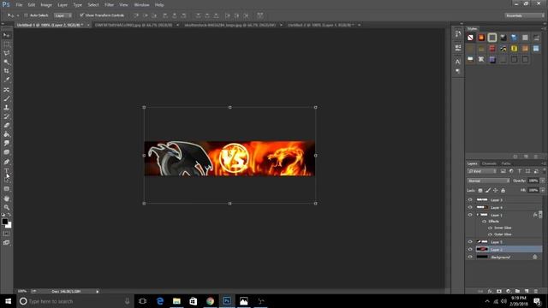The height and width of the screenshot is (308, 548).
Task: Change screen mode from the toolbox
Action: point(6,242)
